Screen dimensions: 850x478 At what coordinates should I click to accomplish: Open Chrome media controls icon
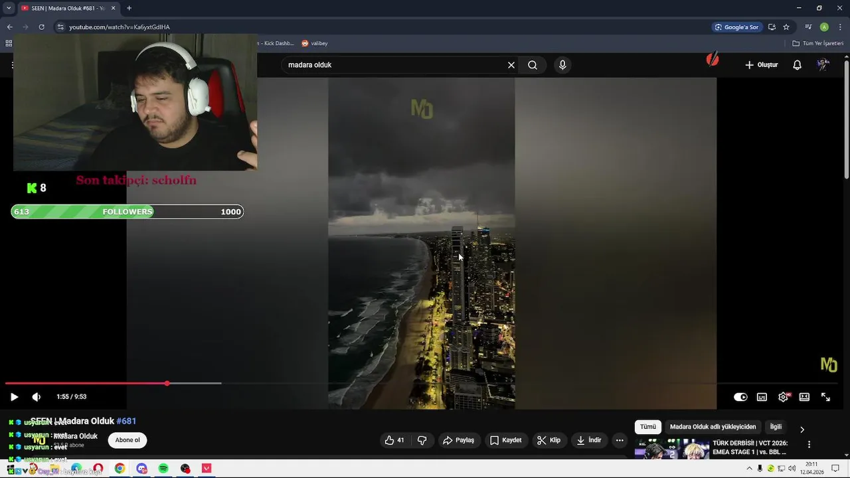pyautogui.click(x=808, y=27)
